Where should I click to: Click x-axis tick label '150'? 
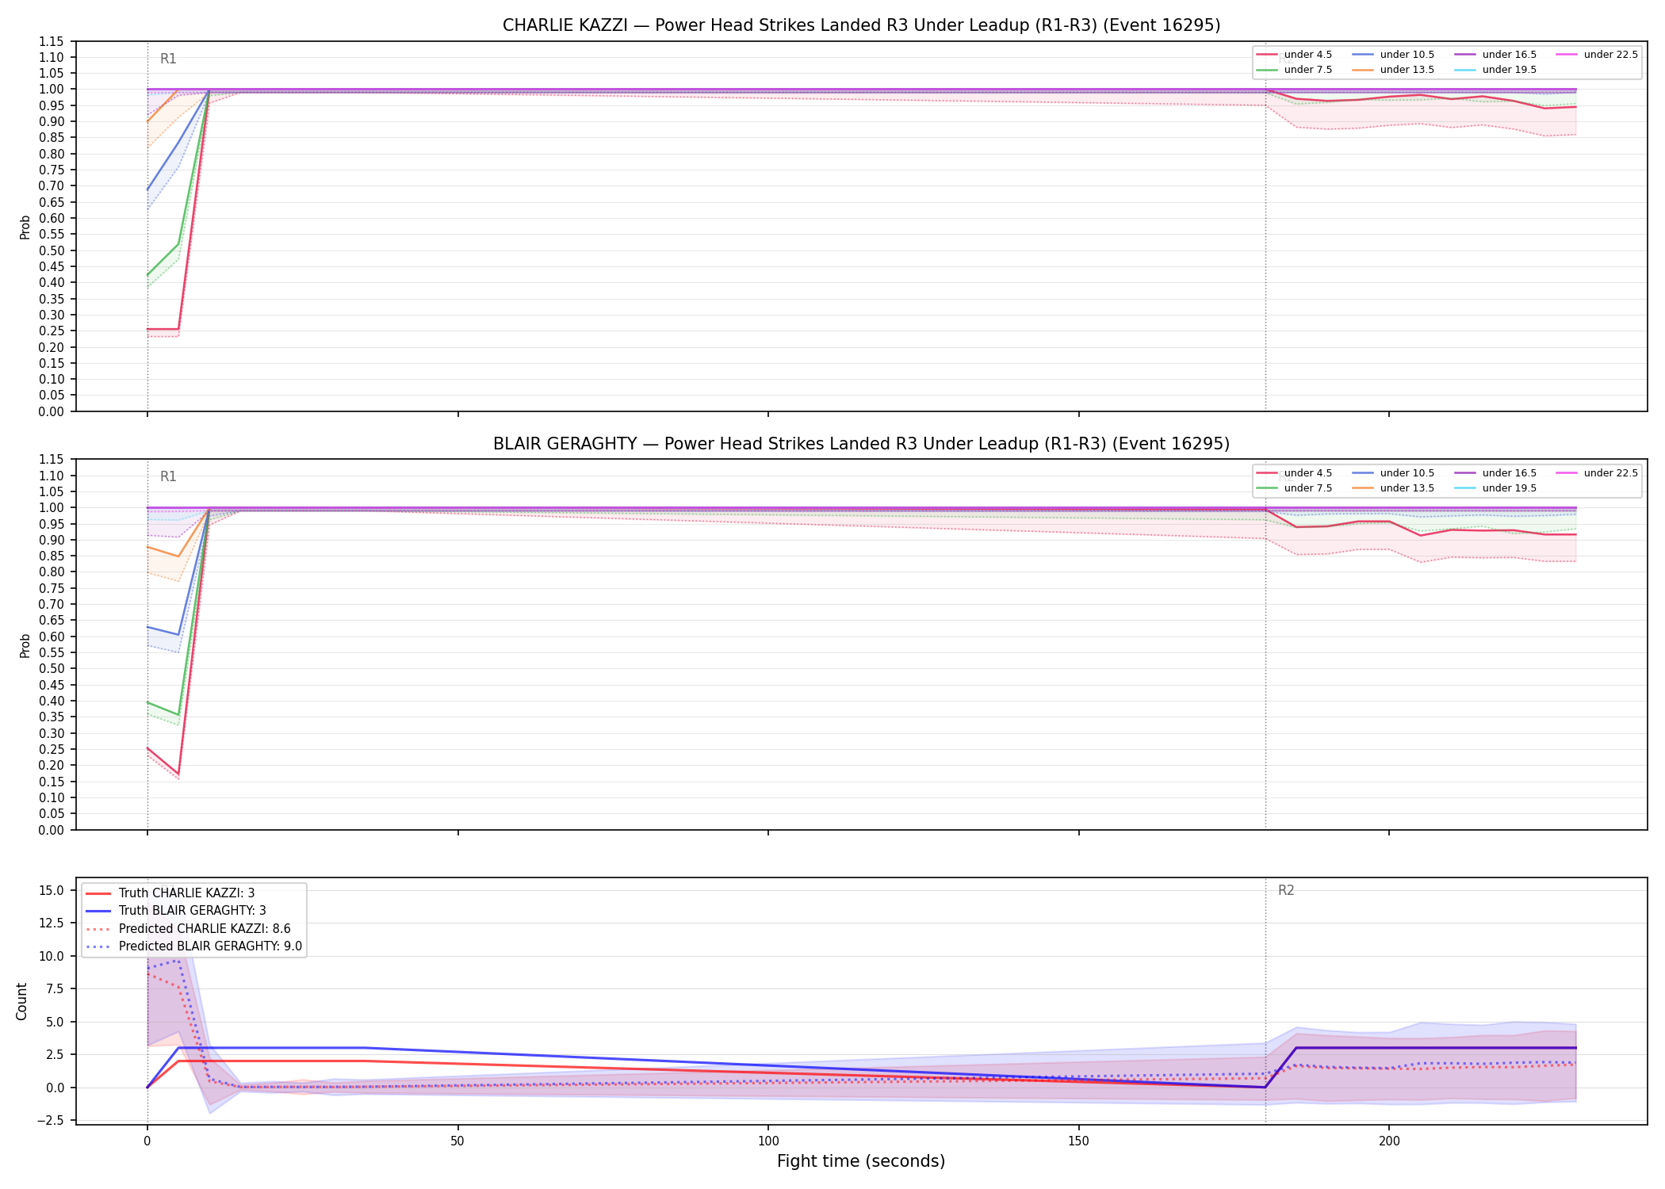pyautogui.click(x=1078, y=1141)
